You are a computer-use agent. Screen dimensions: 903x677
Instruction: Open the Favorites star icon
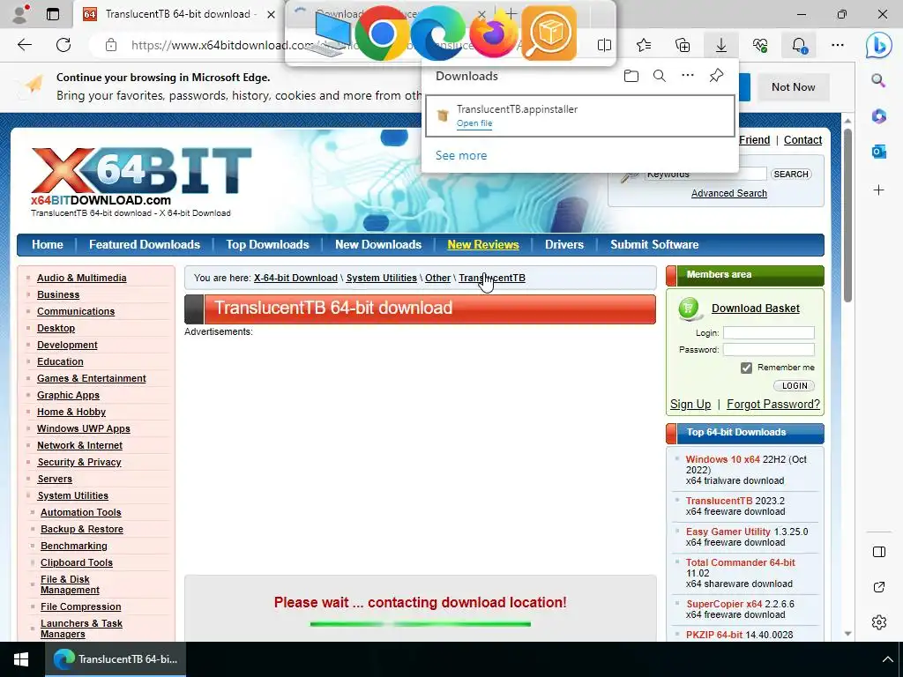pyautogui.click(x=643, y=45)
